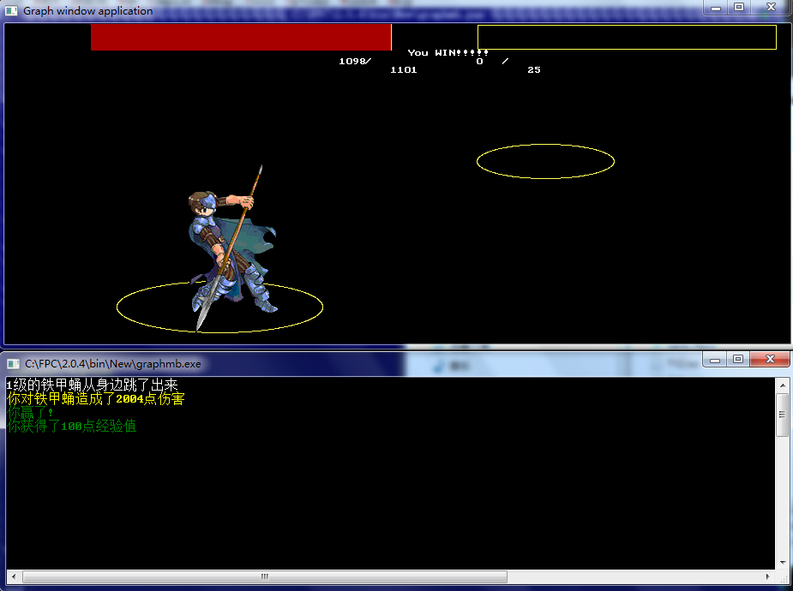Image resolution: width=793 pixels, height=591 pixels.
Task: Click the yellow 2004 damage console line
Action: pyautogui.click(x=96, y=398)
